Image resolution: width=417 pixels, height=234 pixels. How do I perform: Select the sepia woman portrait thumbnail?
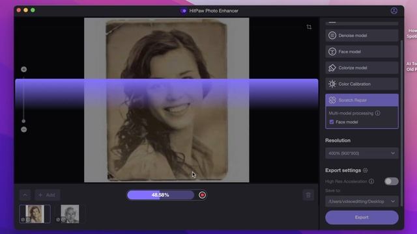pyautogui.click(x=35, y=214)
